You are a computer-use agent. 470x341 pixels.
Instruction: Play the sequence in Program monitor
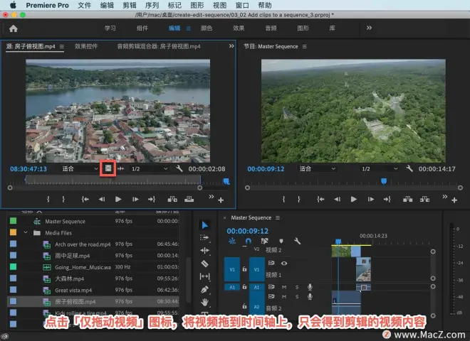point(354,199)
